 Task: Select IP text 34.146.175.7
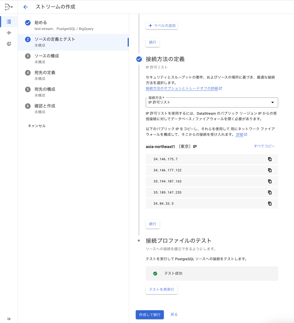(165, 159)
